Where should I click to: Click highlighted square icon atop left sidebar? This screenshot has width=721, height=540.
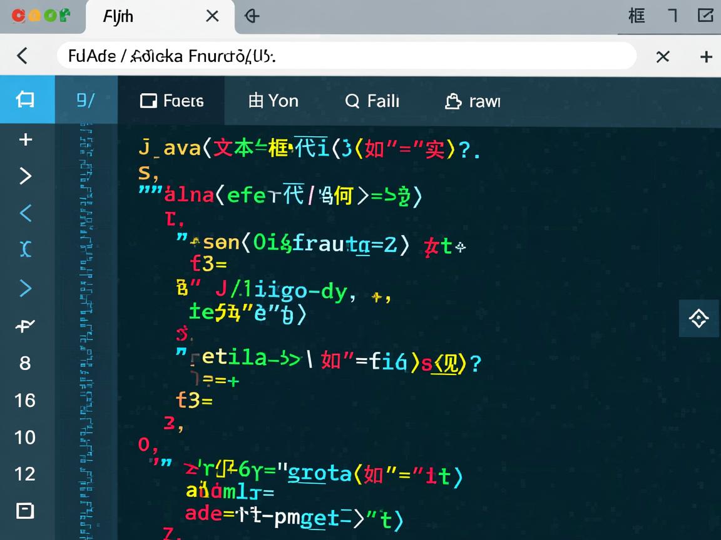tap(26, 99)
